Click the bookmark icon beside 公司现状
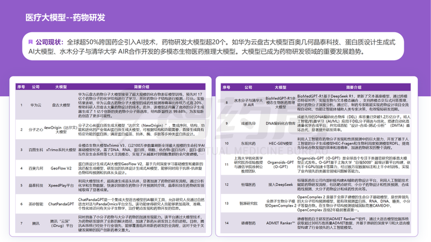This screenshot has height=242, width=431. (x=31, y=42)
